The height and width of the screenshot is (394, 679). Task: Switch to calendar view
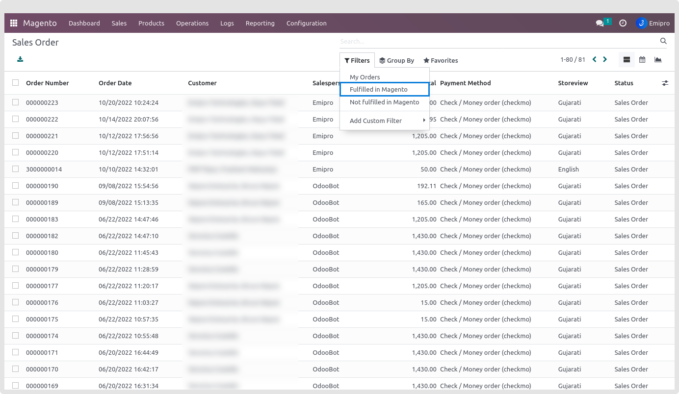pyautogui.click(x=642, y=60)
